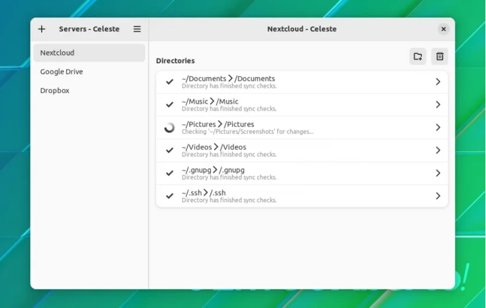The width and height of the screenshot is (486, 308).
Task: Open the hamburger menu in Servers header
Action: (137, 29)
